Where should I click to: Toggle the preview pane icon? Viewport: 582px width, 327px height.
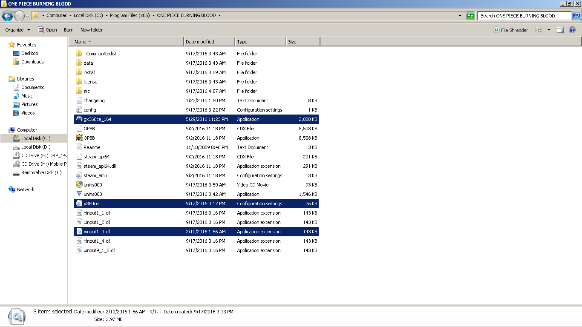click(x=560, y=30)
